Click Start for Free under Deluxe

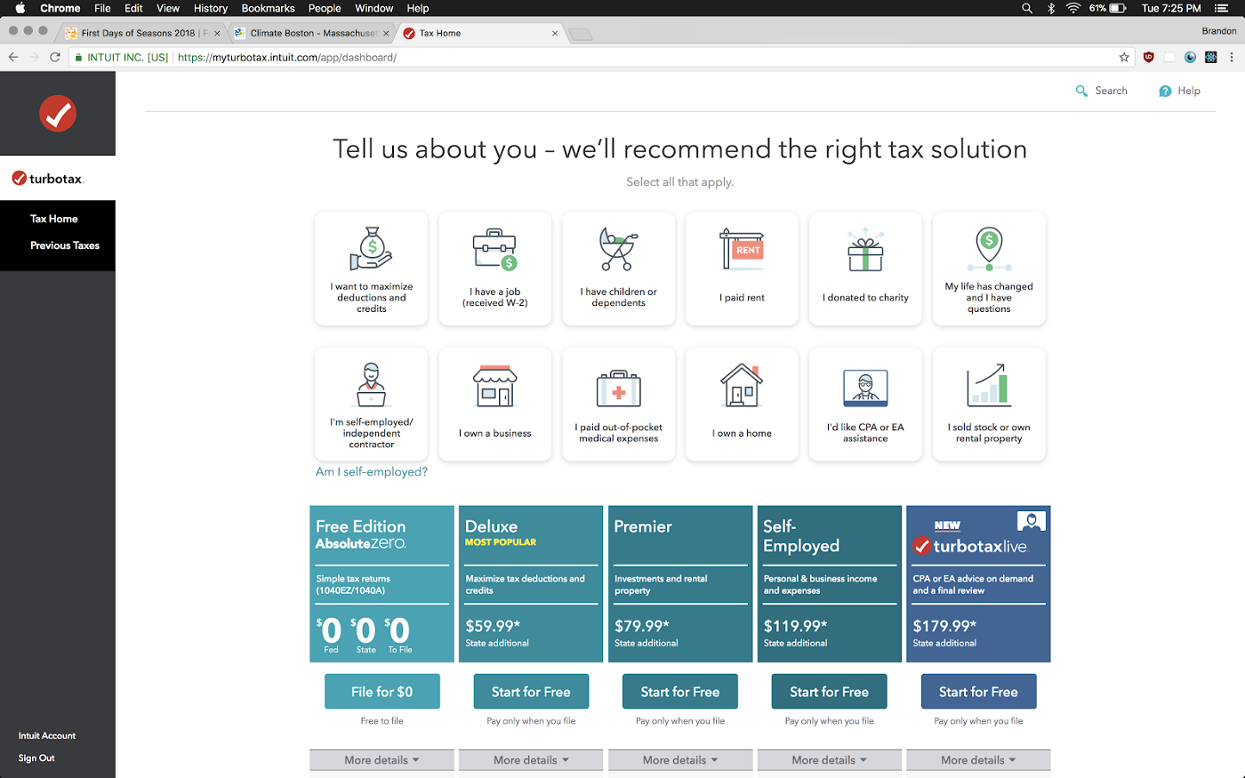531,692
